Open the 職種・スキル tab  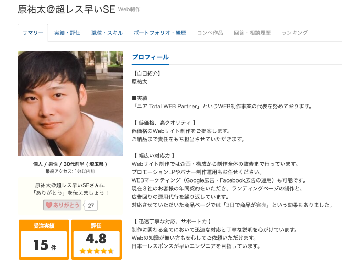pyautogui.click(x=107, y=33)
